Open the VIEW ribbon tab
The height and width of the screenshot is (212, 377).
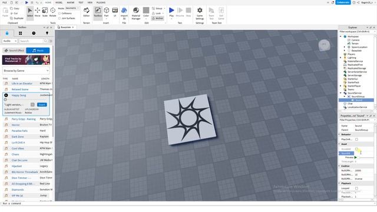90,2
